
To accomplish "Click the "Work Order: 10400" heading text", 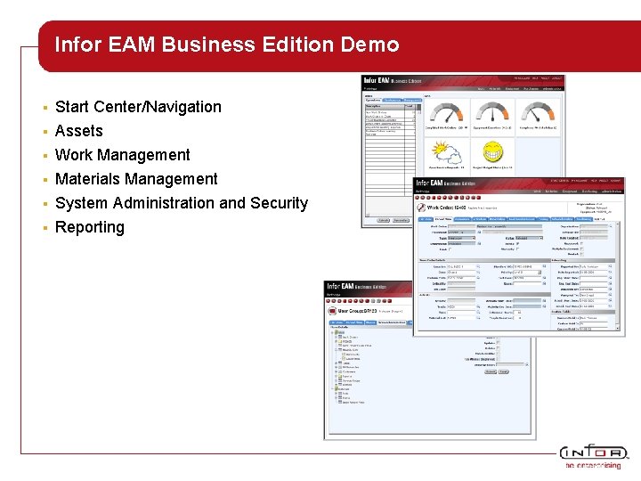I will pos(446,208).
